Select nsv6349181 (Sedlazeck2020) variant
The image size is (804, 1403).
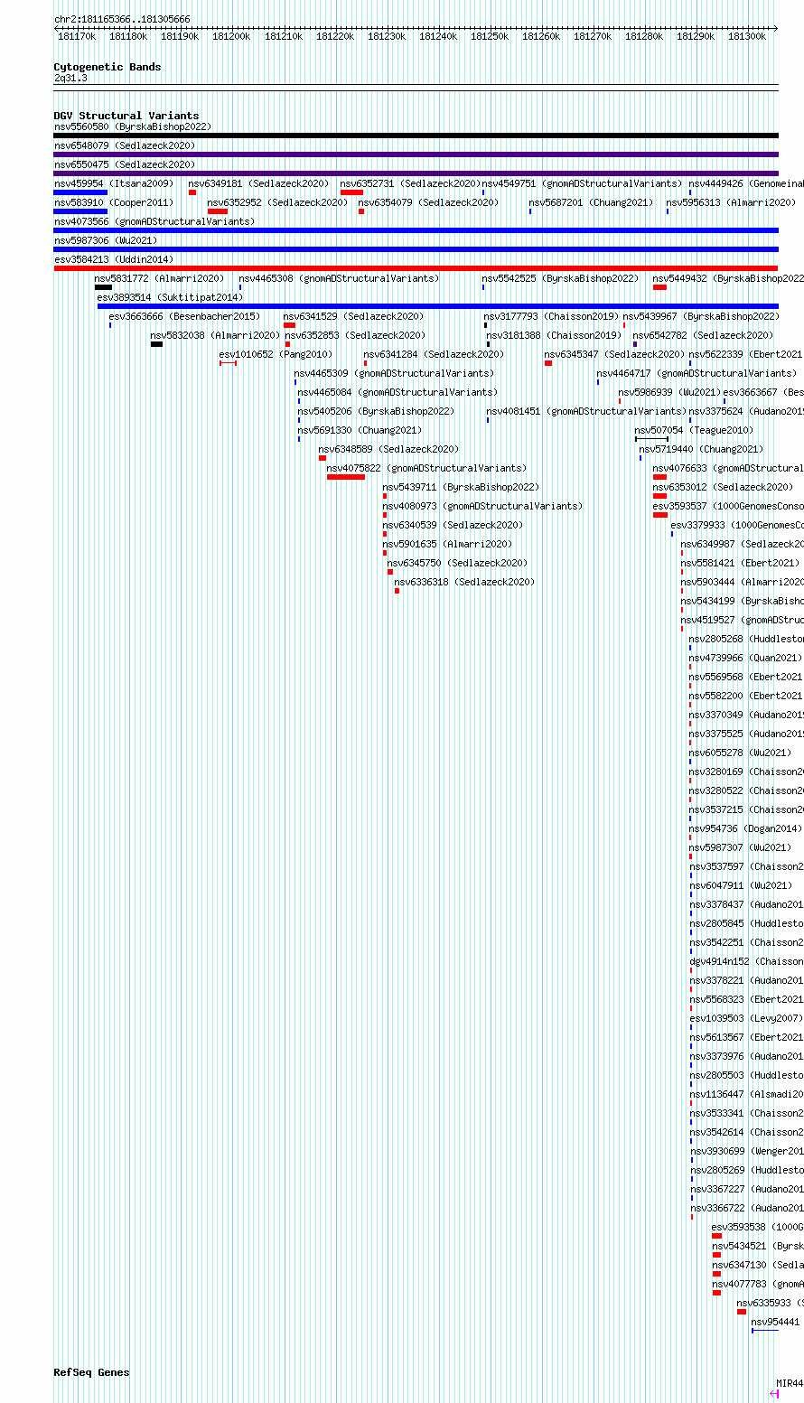[259, 184]
